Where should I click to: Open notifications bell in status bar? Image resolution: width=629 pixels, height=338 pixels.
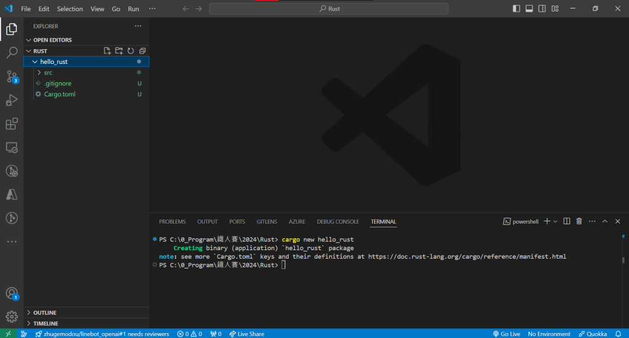tap(618, 334)
